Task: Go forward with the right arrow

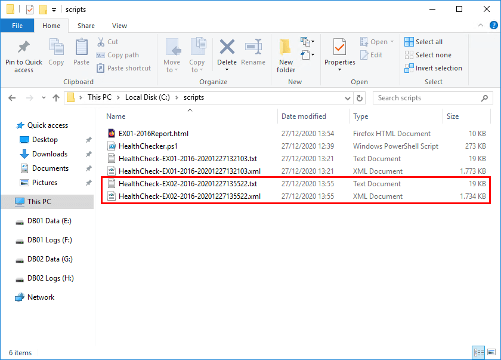Action: coord(30,98)
